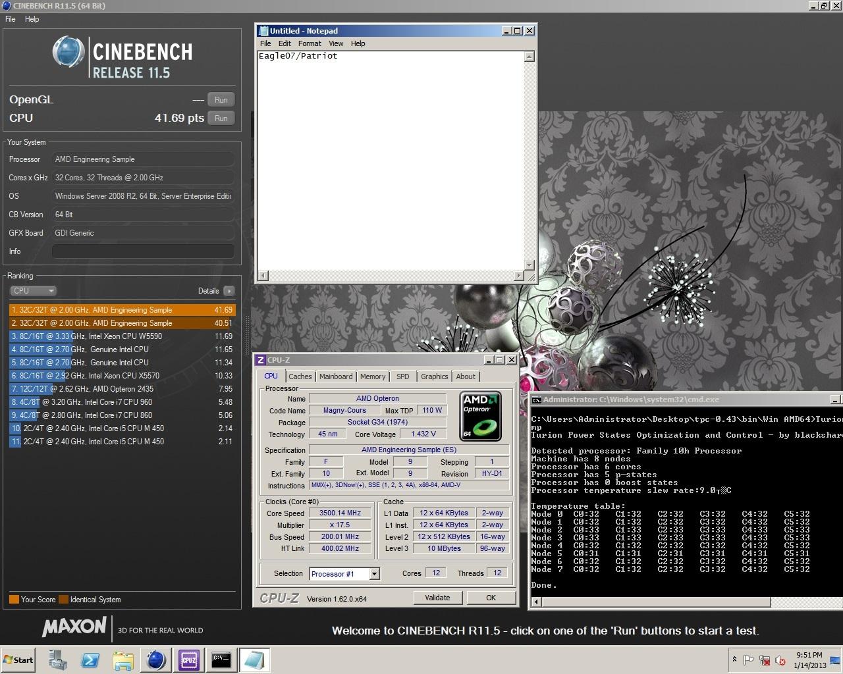
Task: Bring Notepad forward from the taskbar
Action: click(x=254, y=660)
